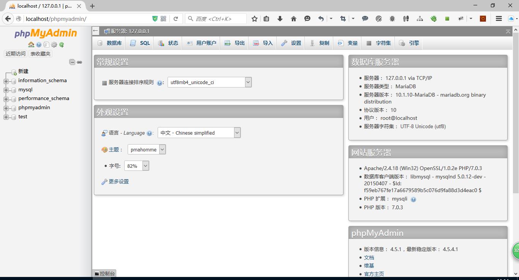Click the smiley face icon in browser toolbar
Viewport: 519px width, 280px height.
307,19
